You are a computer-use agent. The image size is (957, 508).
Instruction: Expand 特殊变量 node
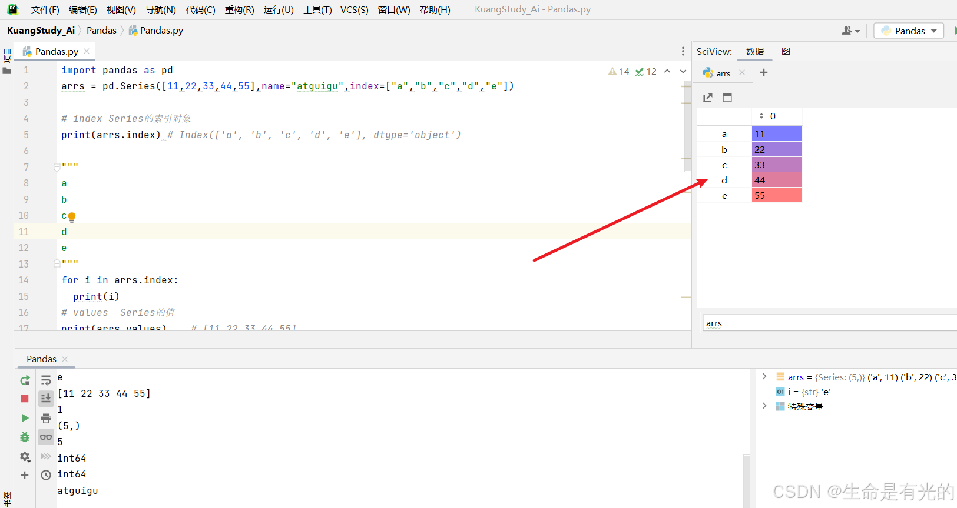tap(764, 406)
